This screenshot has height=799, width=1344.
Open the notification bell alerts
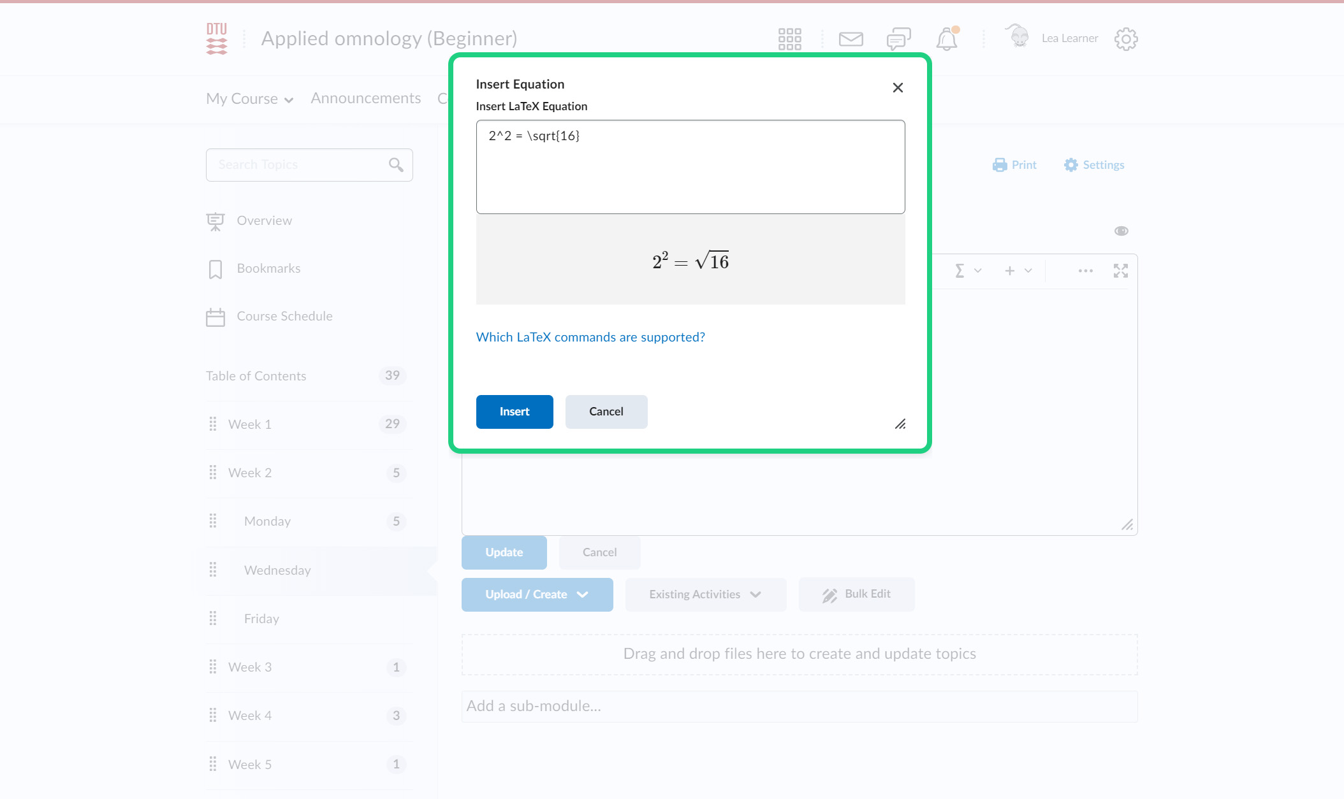tap(947, 40)
